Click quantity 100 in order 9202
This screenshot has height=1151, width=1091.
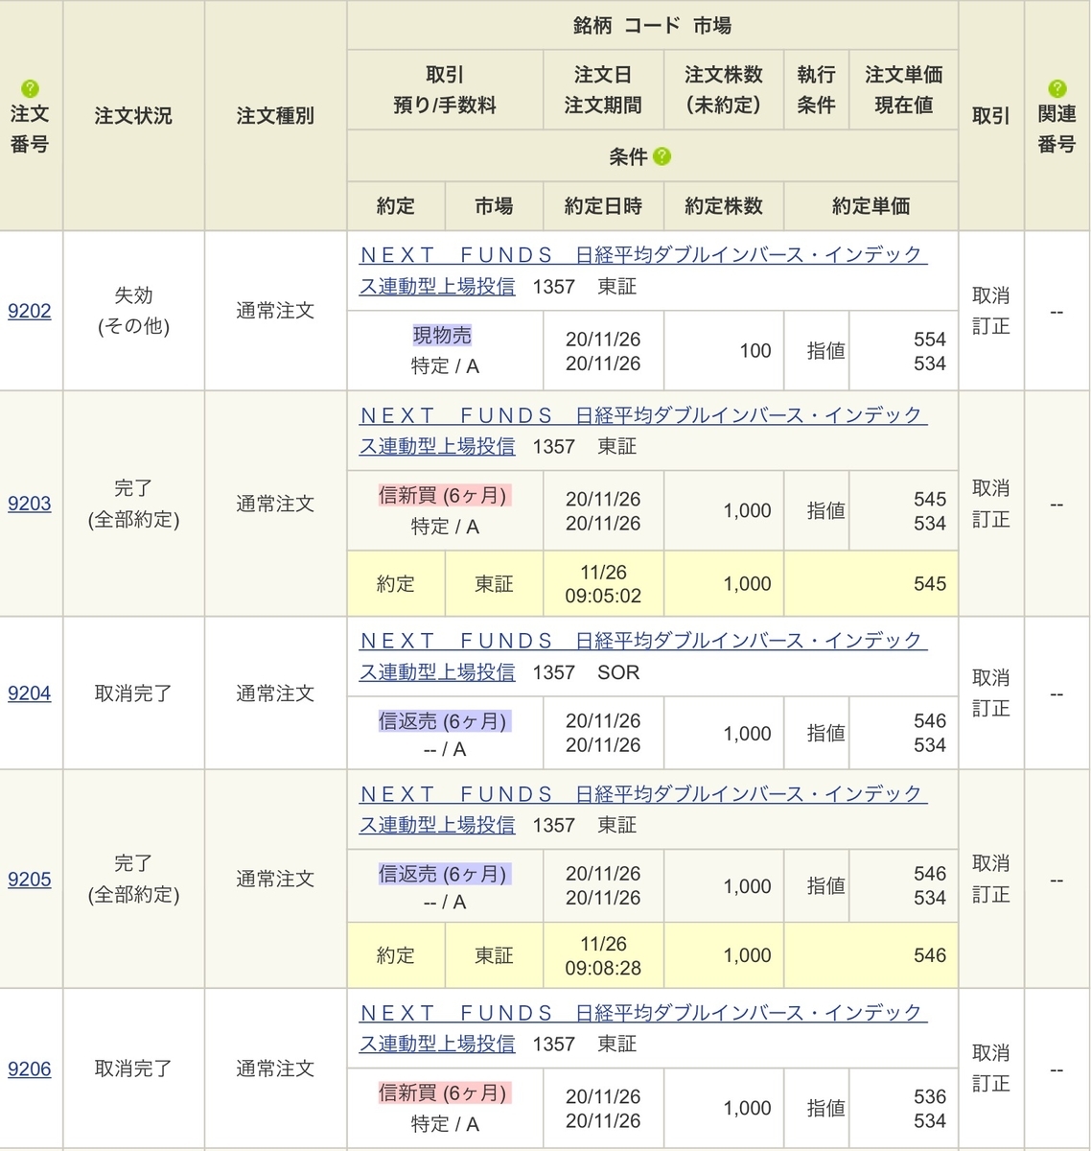[755, 351]
